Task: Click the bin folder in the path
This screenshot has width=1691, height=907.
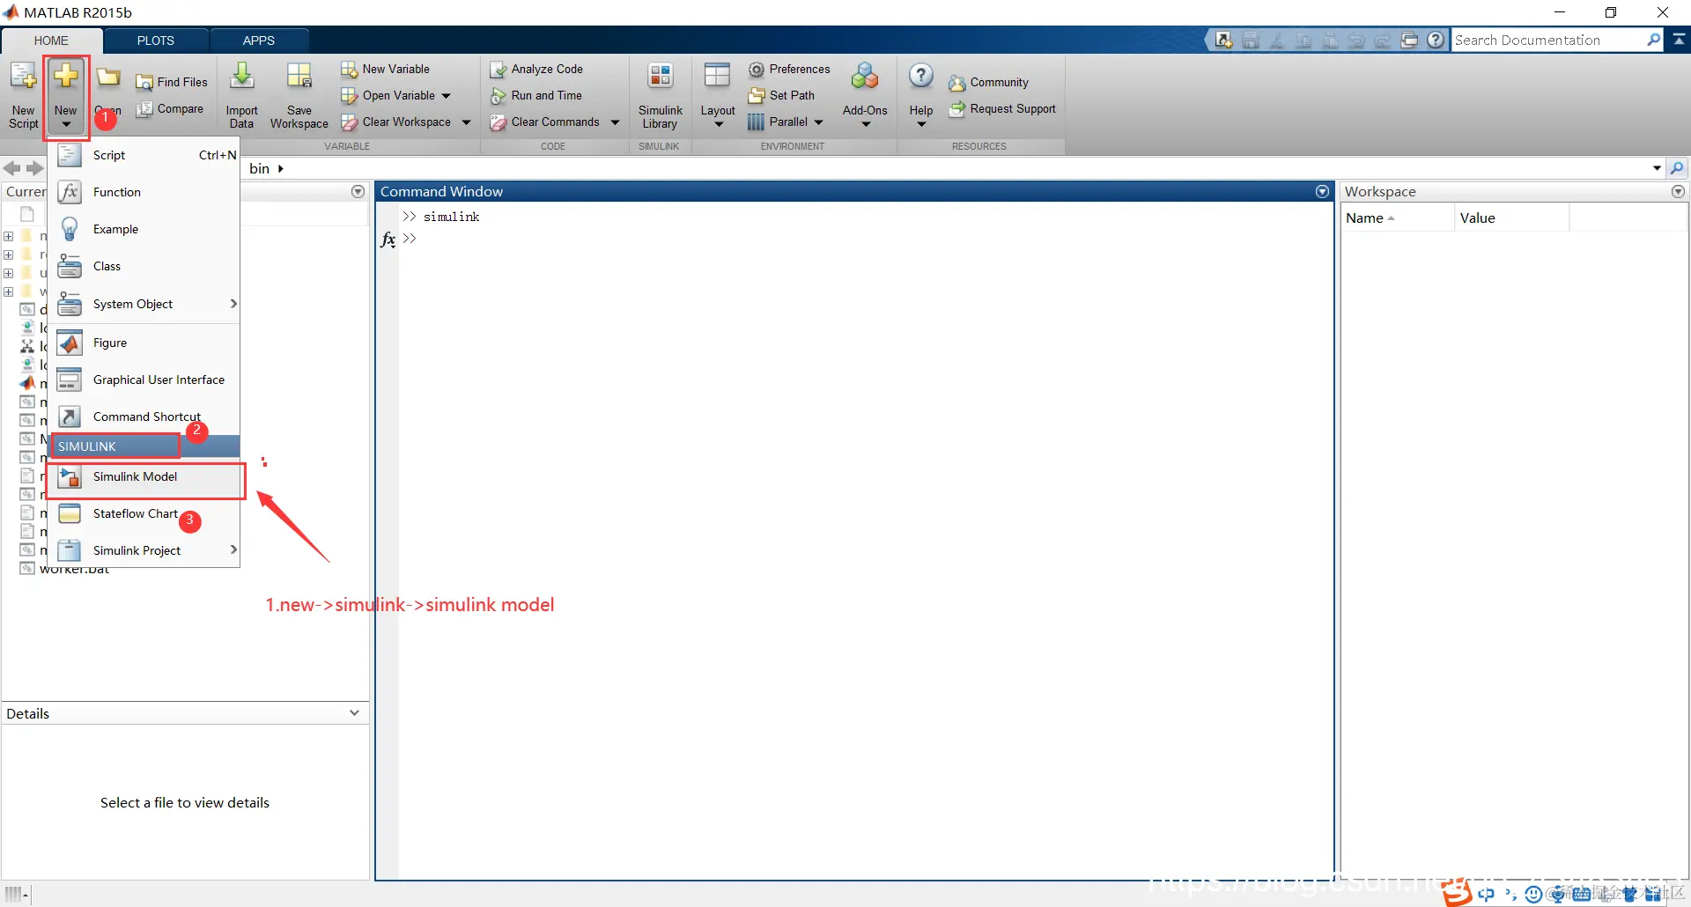Action: pos(260,168)
